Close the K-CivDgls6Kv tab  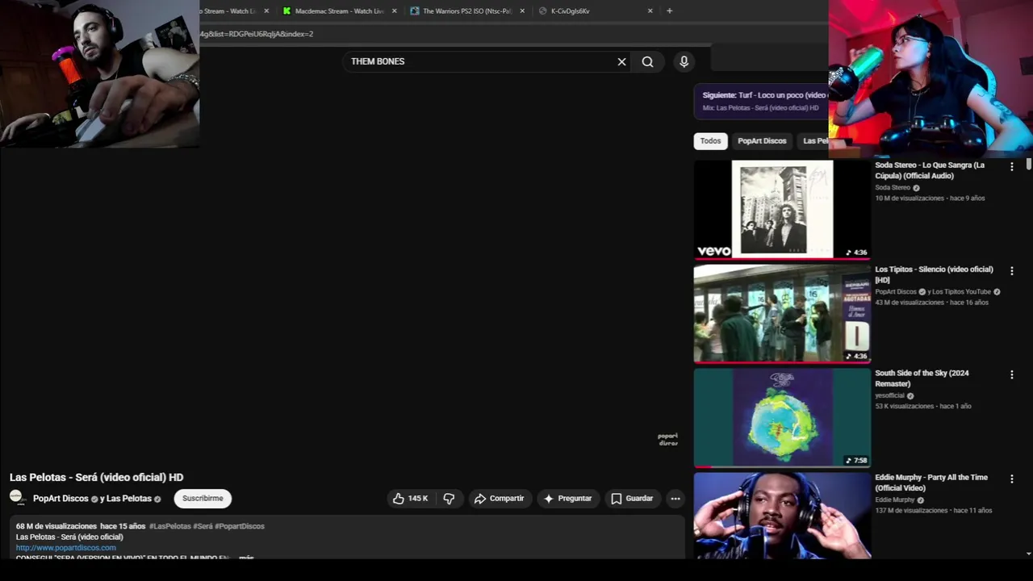pos(650,11)
